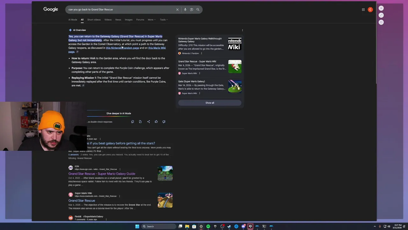Submit search with magnifier icon

[198, 10]
